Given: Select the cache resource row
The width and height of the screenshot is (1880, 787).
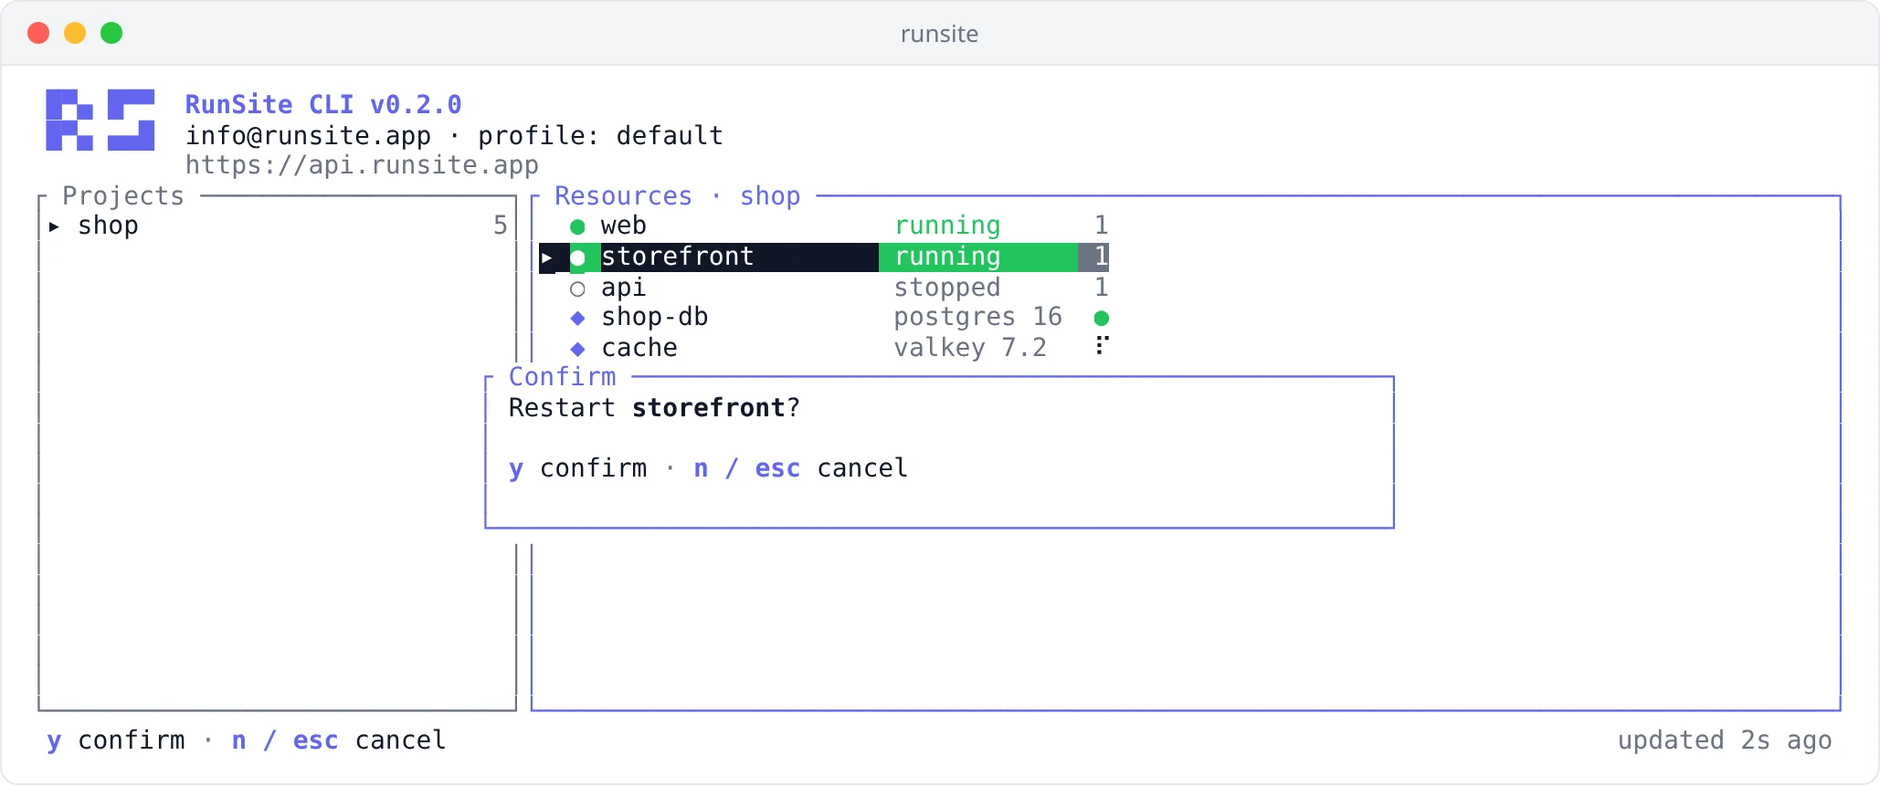Looking at the screenshot, I should [824, 348].
